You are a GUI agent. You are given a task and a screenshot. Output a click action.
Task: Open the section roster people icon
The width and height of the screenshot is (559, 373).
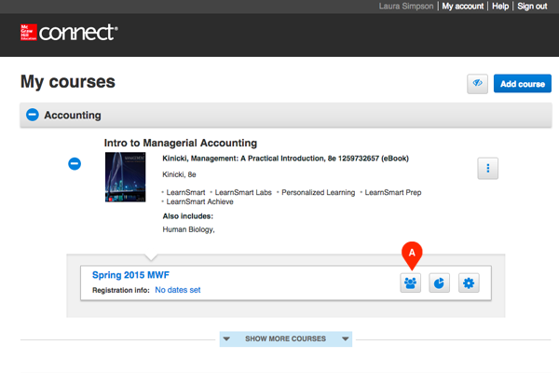(410, 283)
